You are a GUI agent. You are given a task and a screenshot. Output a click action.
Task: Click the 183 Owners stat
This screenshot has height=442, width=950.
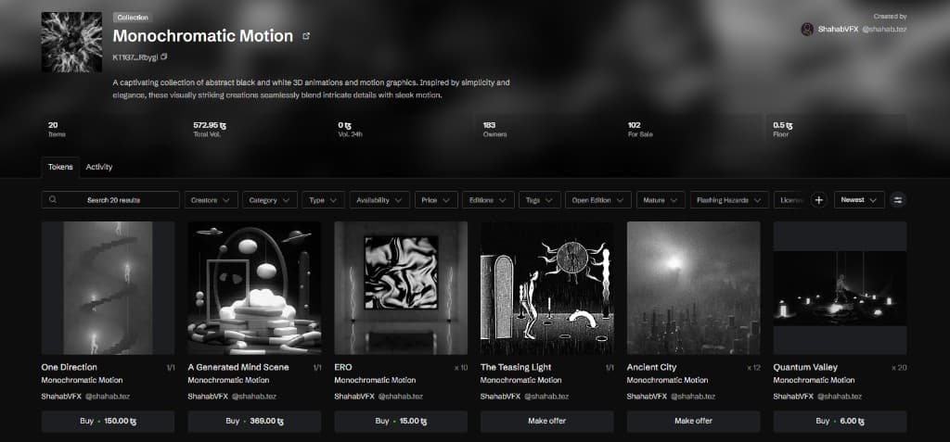494,129
